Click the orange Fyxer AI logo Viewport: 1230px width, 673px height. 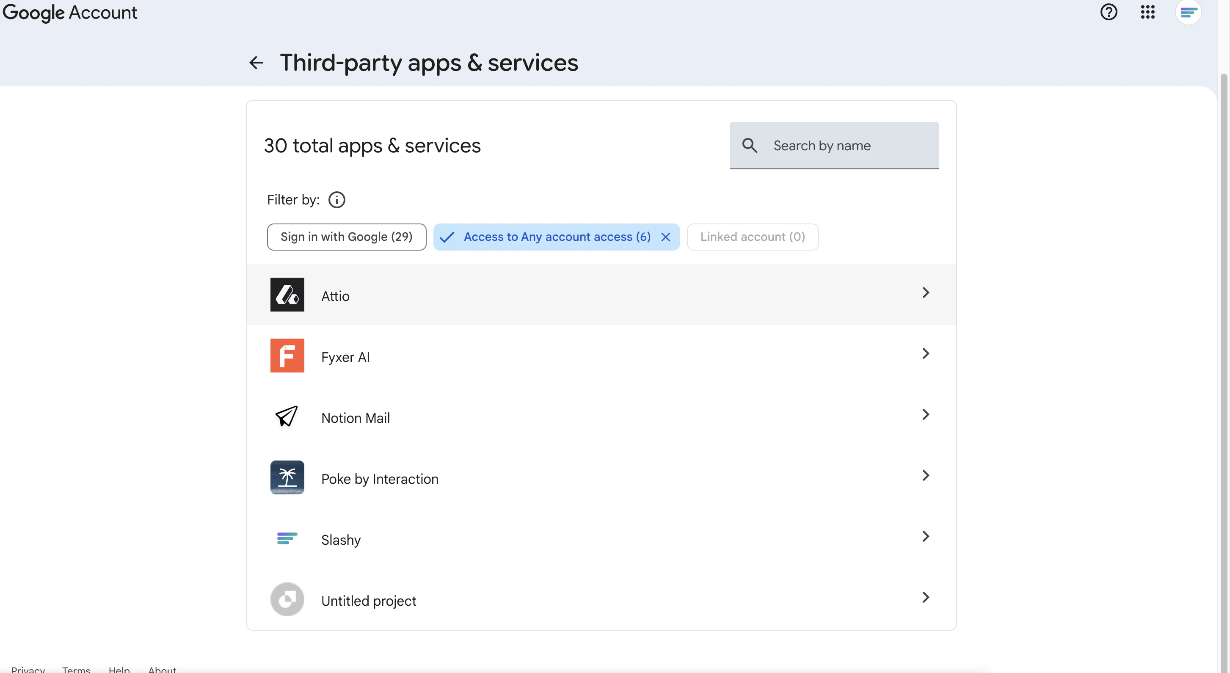[x=287, y=356]
